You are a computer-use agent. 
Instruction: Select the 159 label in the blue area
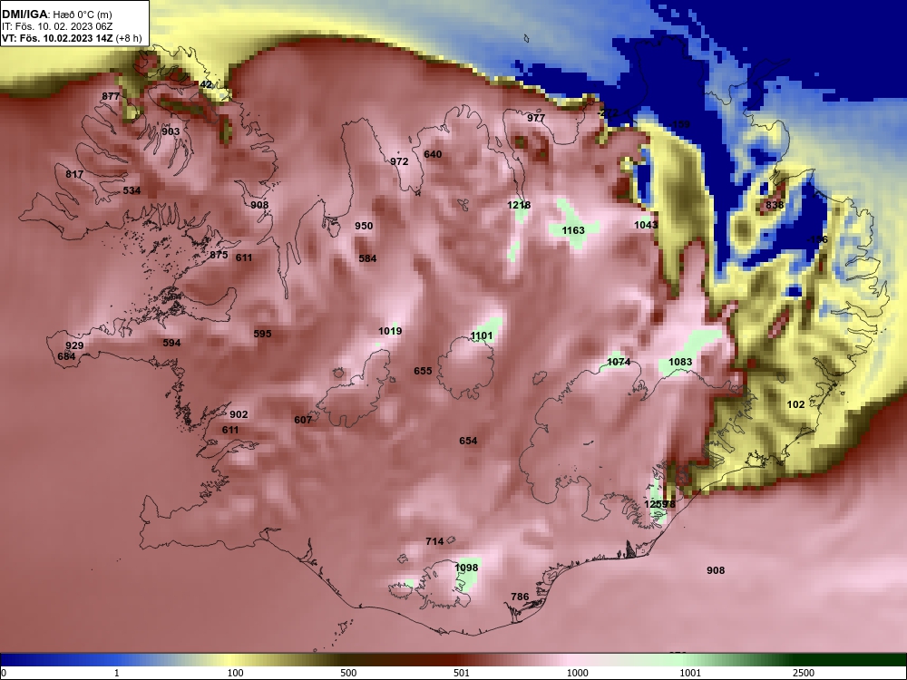681,125
